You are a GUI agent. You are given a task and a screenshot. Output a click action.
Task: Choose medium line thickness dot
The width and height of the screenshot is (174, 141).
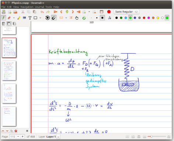[97, 18]
